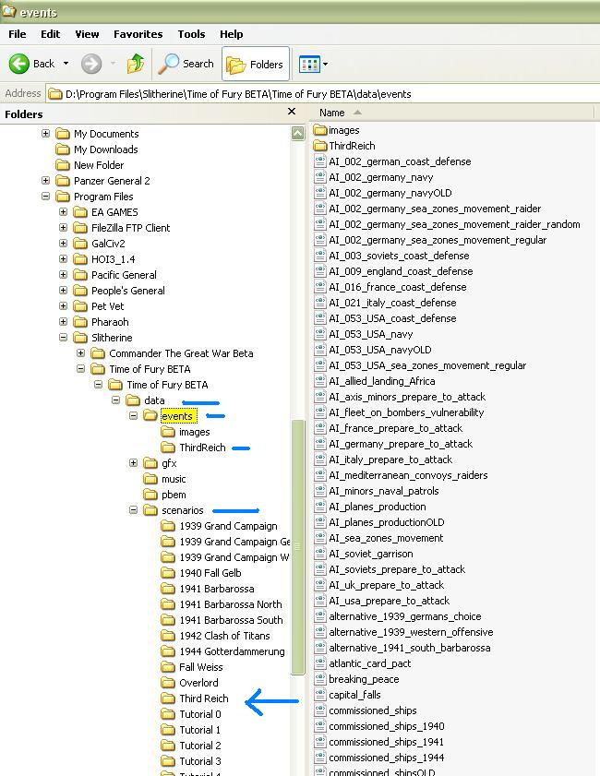Click the AI_021_italy_coast_defense file icon

(320, 303)
